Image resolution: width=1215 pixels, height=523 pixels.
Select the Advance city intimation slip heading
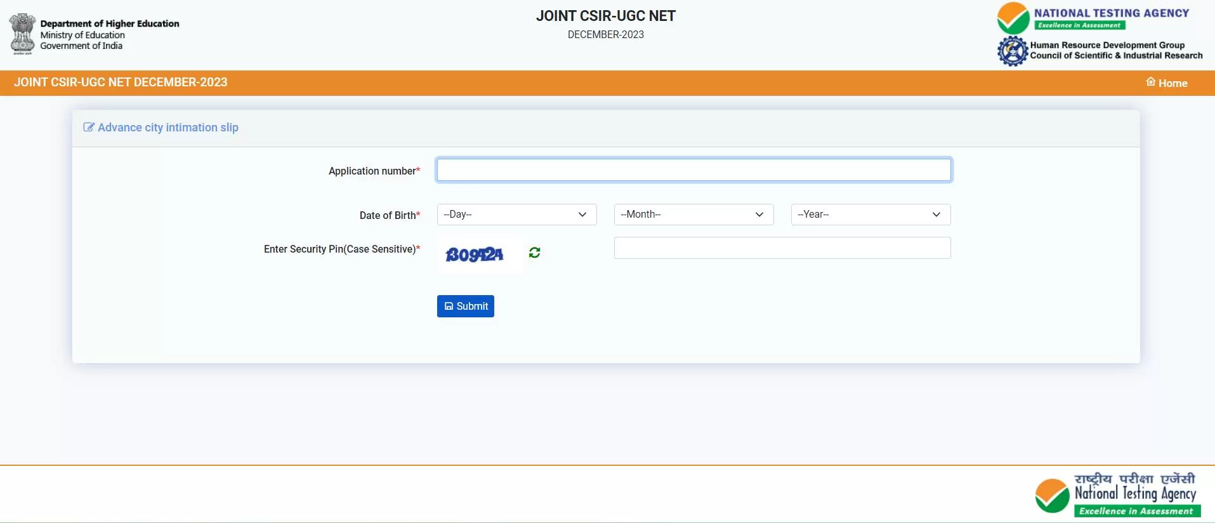pos(168,128)
